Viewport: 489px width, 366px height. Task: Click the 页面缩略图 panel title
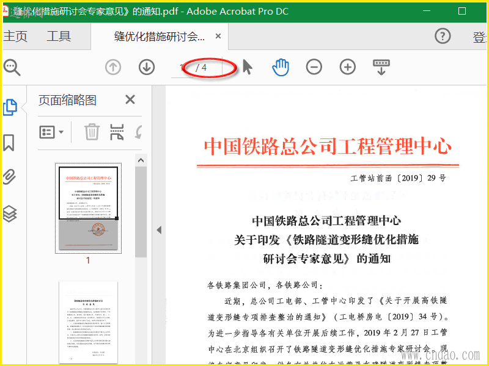67,100
